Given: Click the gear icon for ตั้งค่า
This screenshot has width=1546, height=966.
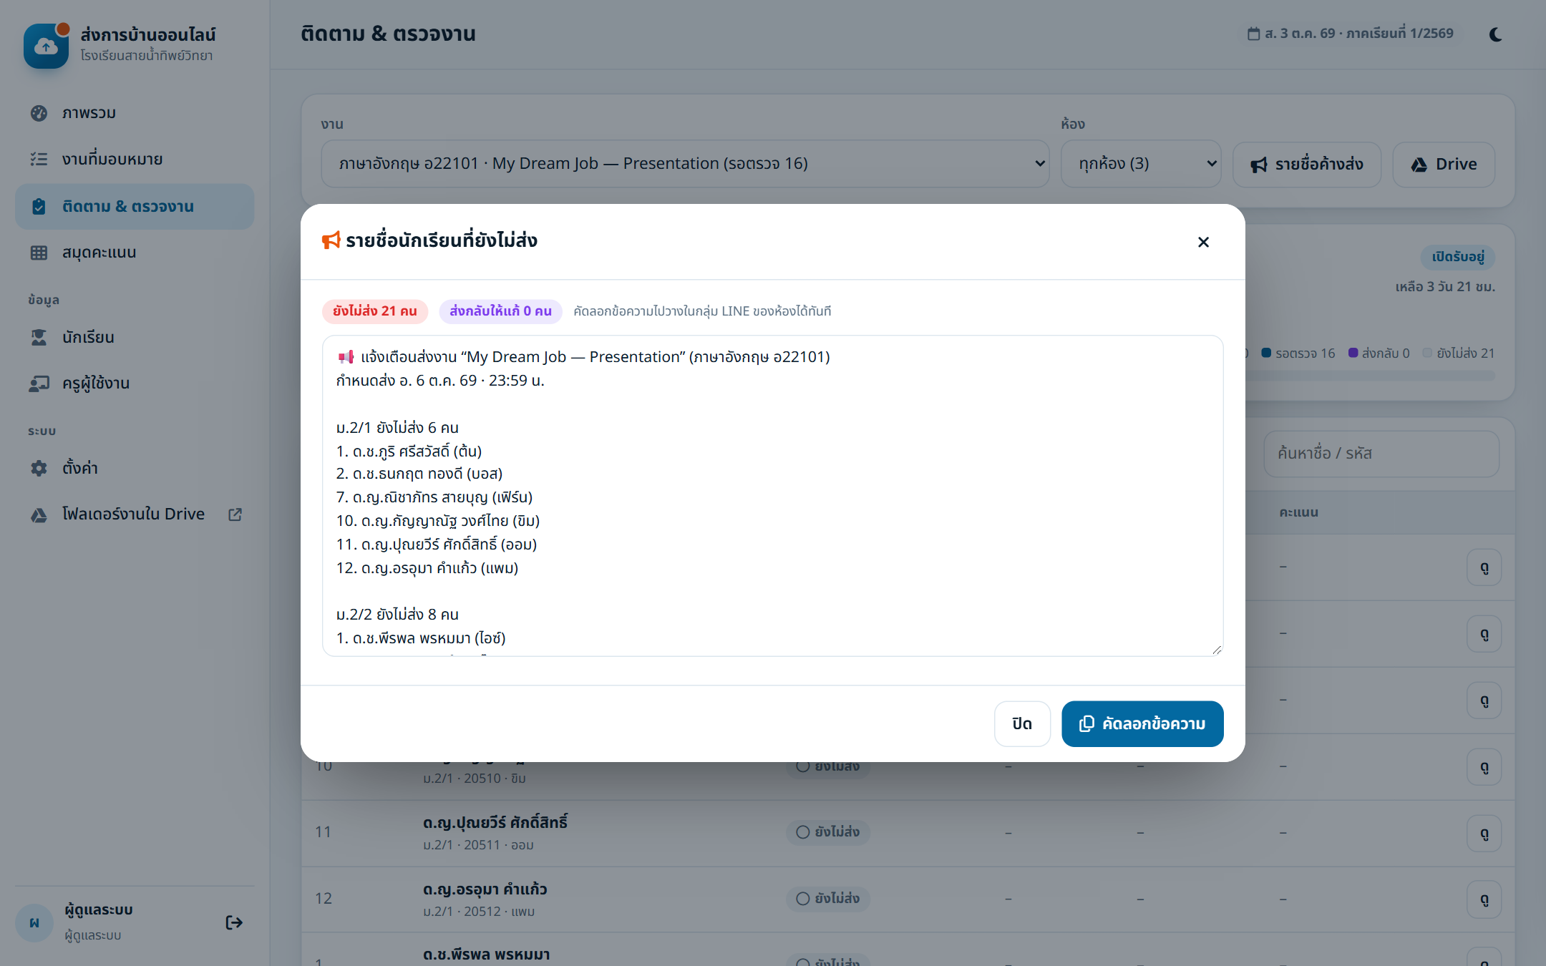Looking at the screenshot, I should pos(39,468).
